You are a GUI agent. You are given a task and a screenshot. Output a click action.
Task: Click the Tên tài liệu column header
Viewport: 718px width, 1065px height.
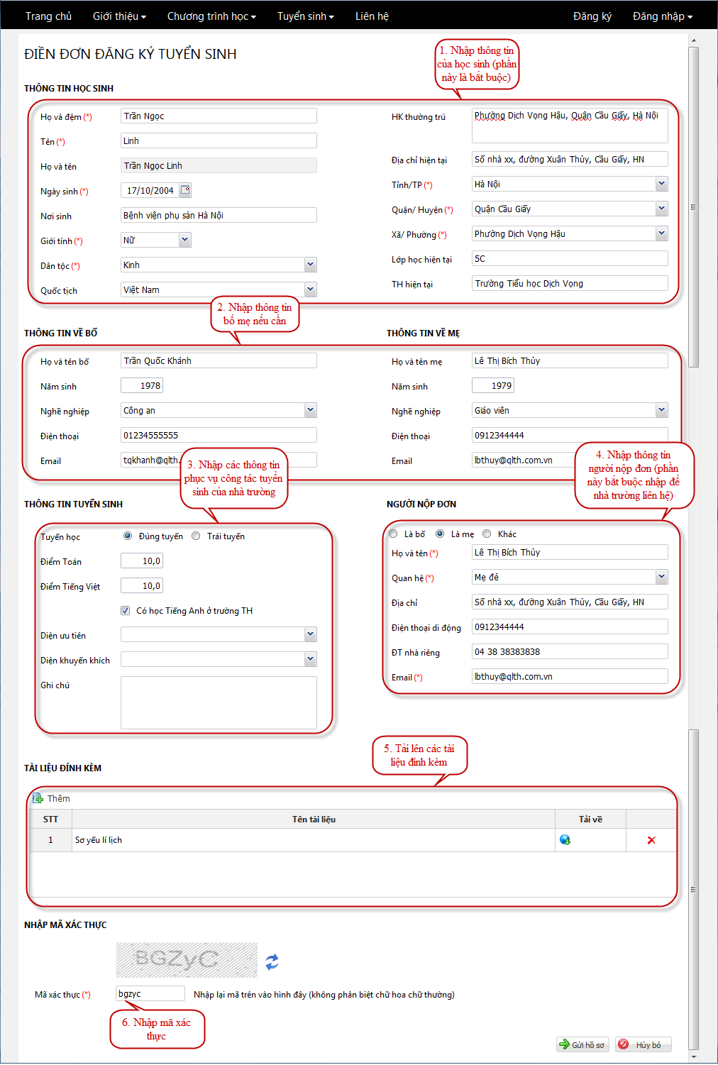pos(314,819)
